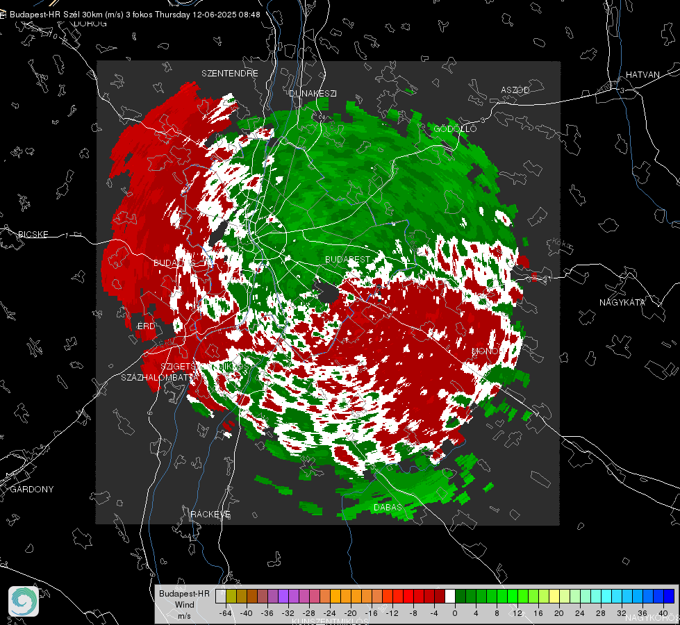The width and height of the screenshot is (680, 625).
Task: Click the light gray first legend swatch
Action: tap(221, 596)
